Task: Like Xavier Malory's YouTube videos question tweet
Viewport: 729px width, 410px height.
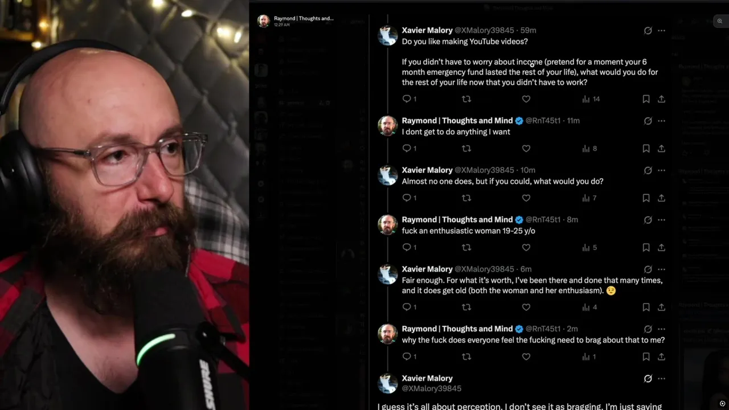Action: (x=526, y=99)
